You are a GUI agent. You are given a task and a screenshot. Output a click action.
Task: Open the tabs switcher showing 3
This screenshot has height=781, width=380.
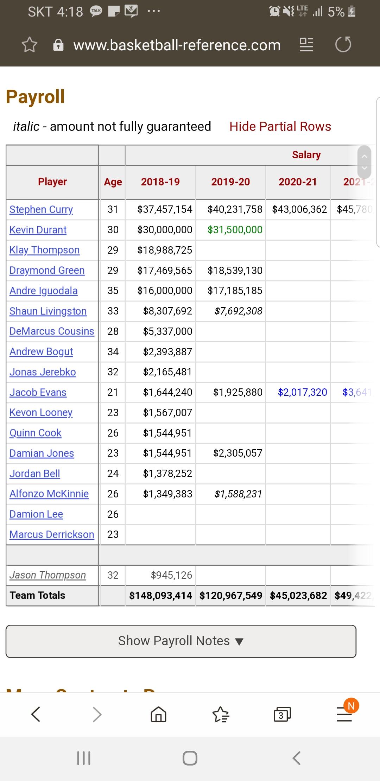pyautogui.click(x=282, y=715)
